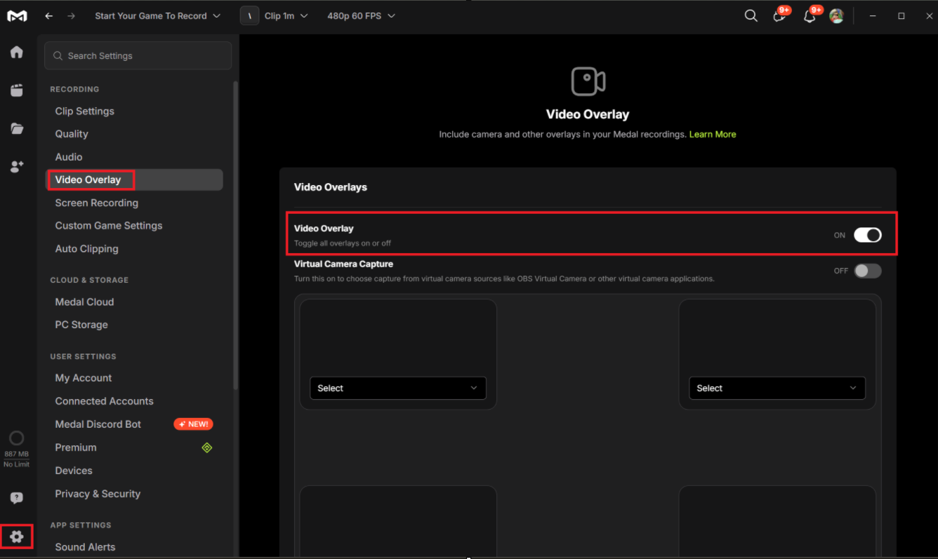Screen dimensions: 938x559
Task: Click 'Toggle all overlays on or off' text
Action: pyautogui.click(x=343, y=243)
